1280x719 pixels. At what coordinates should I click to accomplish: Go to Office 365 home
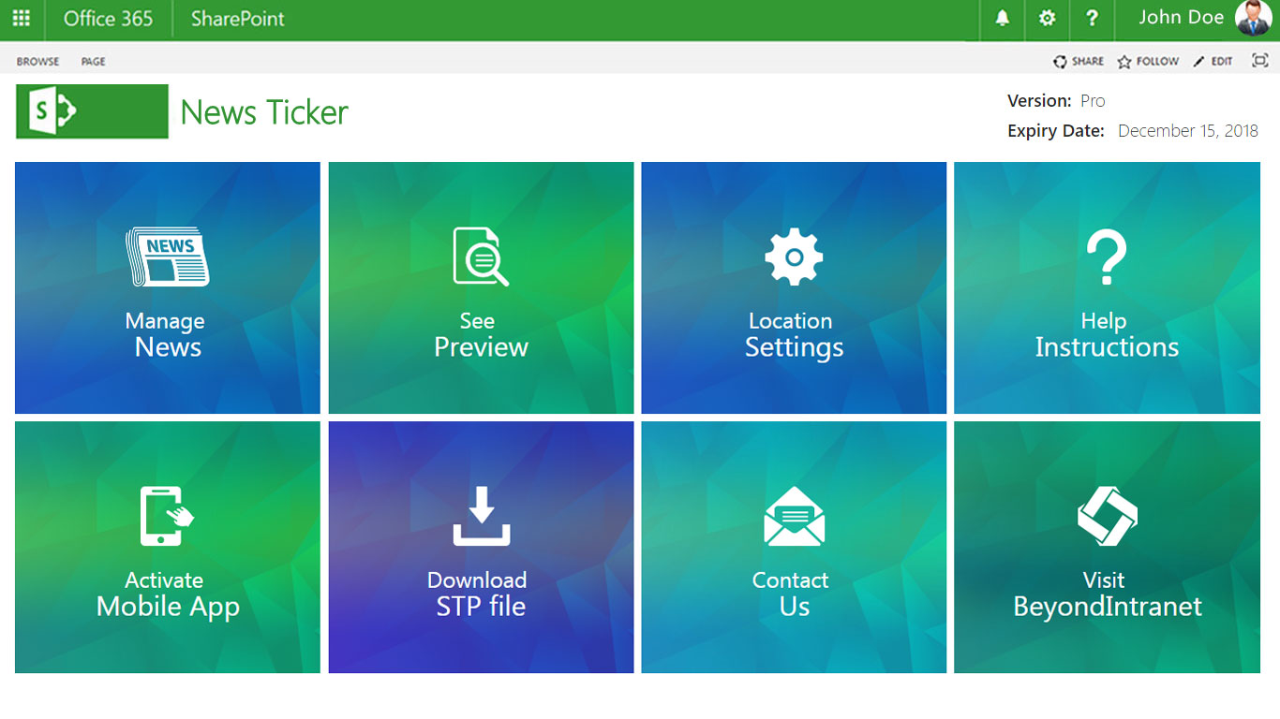(x=108, y=18)
